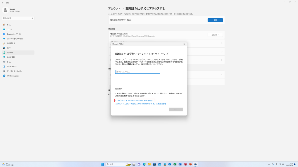Select ゲーム in the sidebar
Image resolution: width=298 pixels, height=167 pixels.
point(18,62)
